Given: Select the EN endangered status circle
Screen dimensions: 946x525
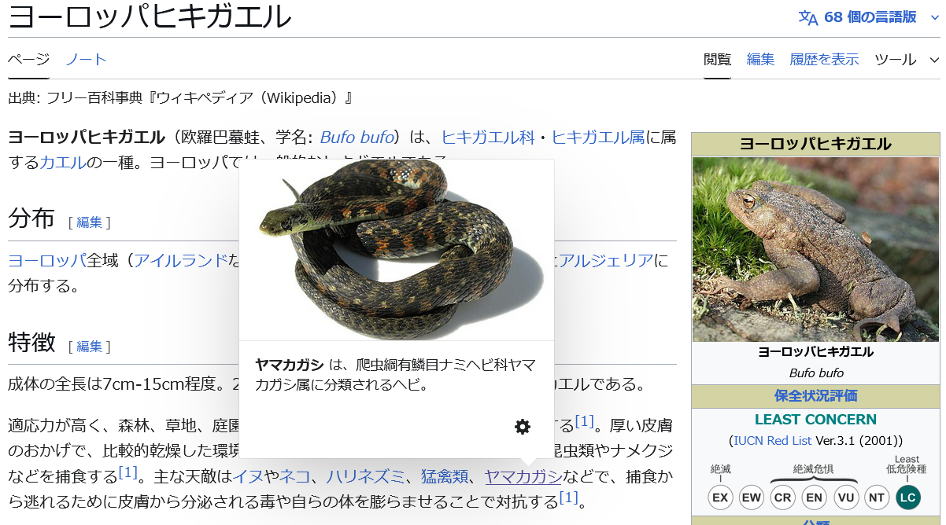Looking at the screenshot, I should click(815, 497).
